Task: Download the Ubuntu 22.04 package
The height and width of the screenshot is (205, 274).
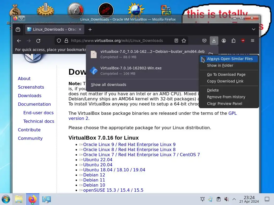Action: pos(98,160)
